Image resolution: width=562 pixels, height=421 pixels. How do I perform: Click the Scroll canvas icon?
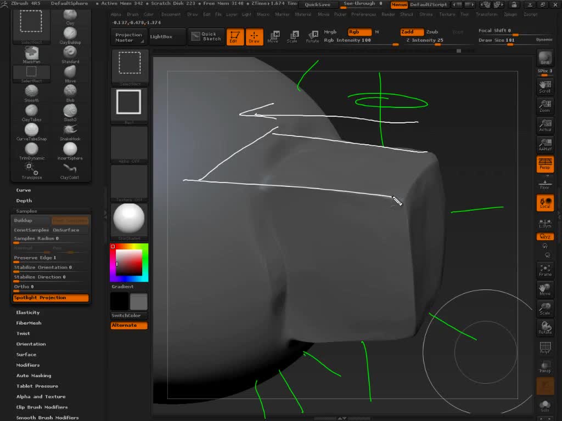click(x=545, y=87)
